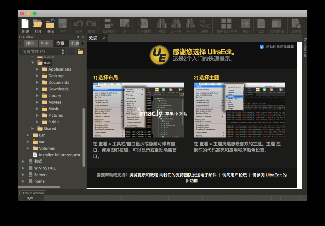Expand the Movies folder

click(x=37, y=102)
